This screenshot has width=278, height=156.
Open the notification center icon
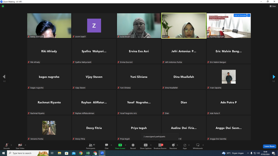coord(274,153)
